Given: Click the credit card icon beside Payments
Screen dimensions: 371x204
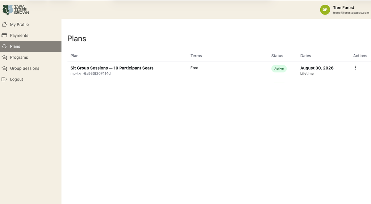Looking at the screenshot, I should (4, 35).
